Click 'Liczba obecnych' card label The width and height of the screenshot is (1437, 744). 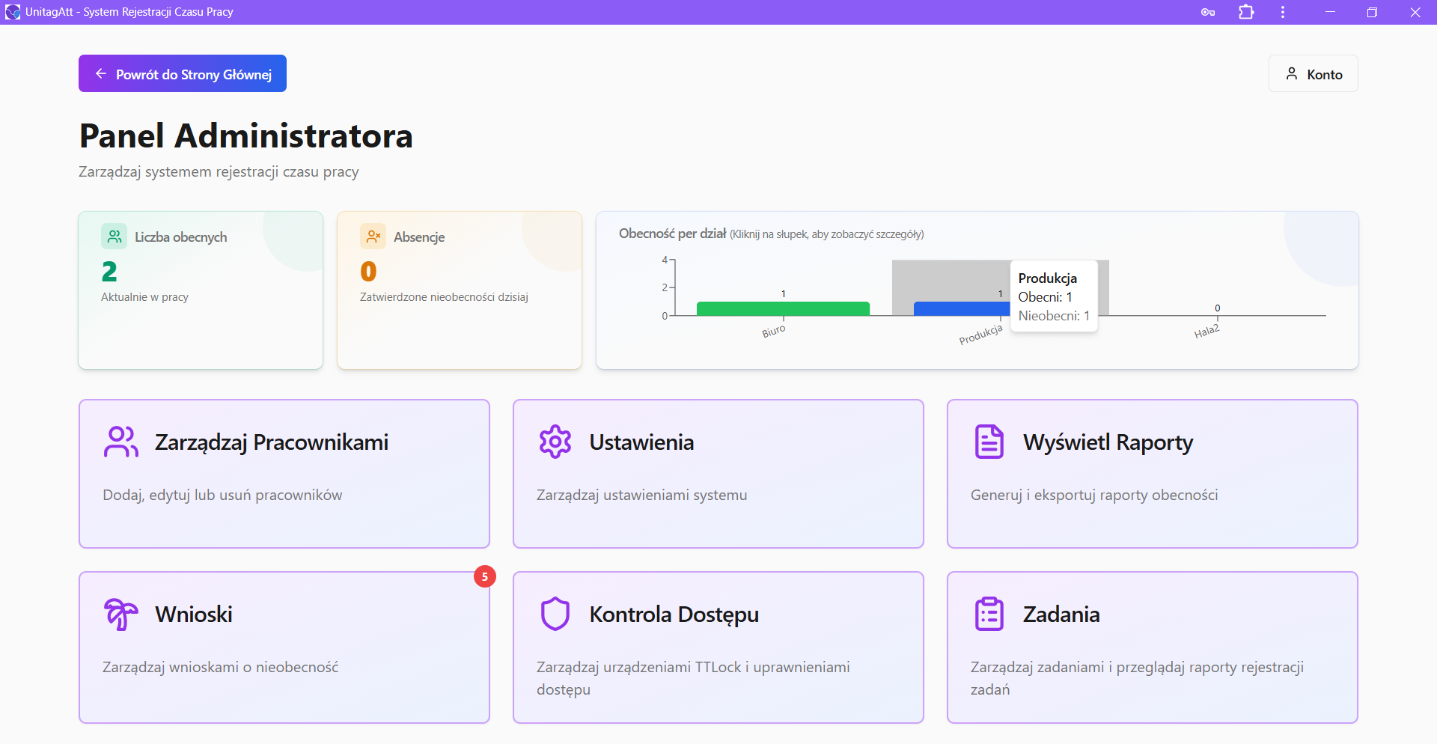point(180,237)
